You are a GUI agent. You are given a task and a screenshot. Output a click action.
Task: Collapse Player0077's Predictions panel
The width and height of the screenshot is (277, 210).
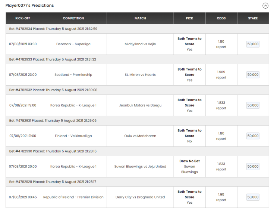[265, 6]
